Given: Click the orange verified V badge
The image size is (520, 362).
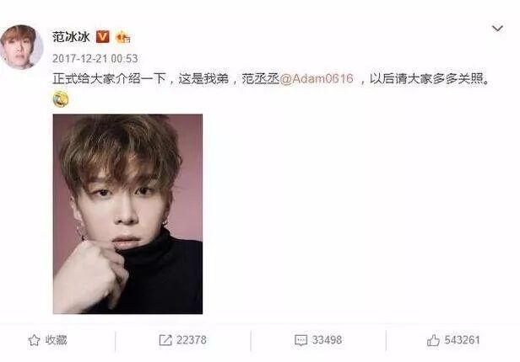Looking at the screenshot, I should (x=102, y=37).
